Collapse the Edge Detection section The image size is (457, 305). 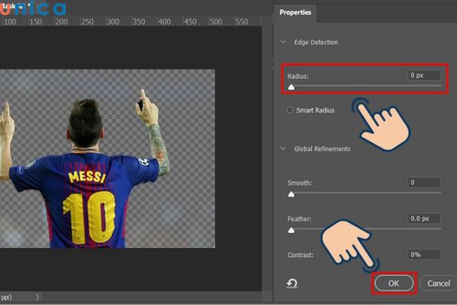pos(284,42)
